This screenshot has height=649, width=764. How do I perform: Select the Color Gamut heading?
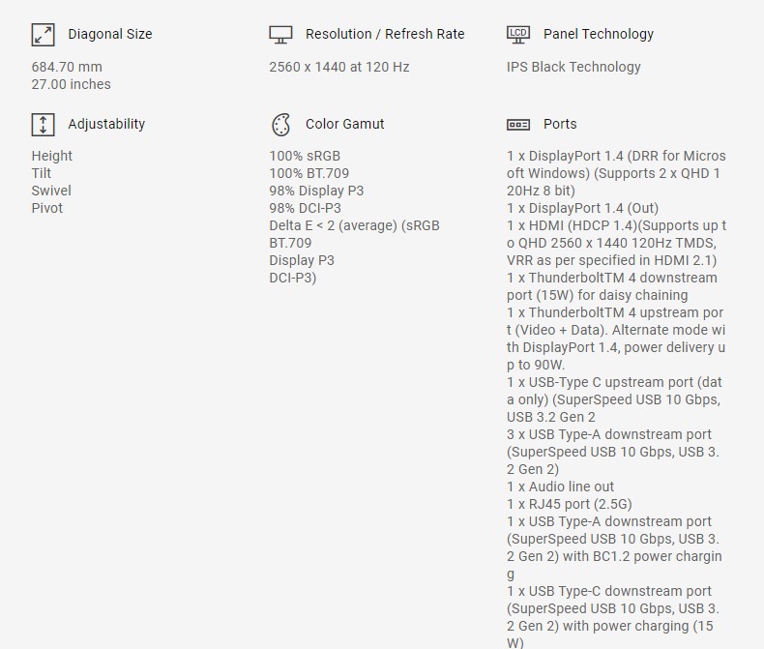click(x=344, y=124)
